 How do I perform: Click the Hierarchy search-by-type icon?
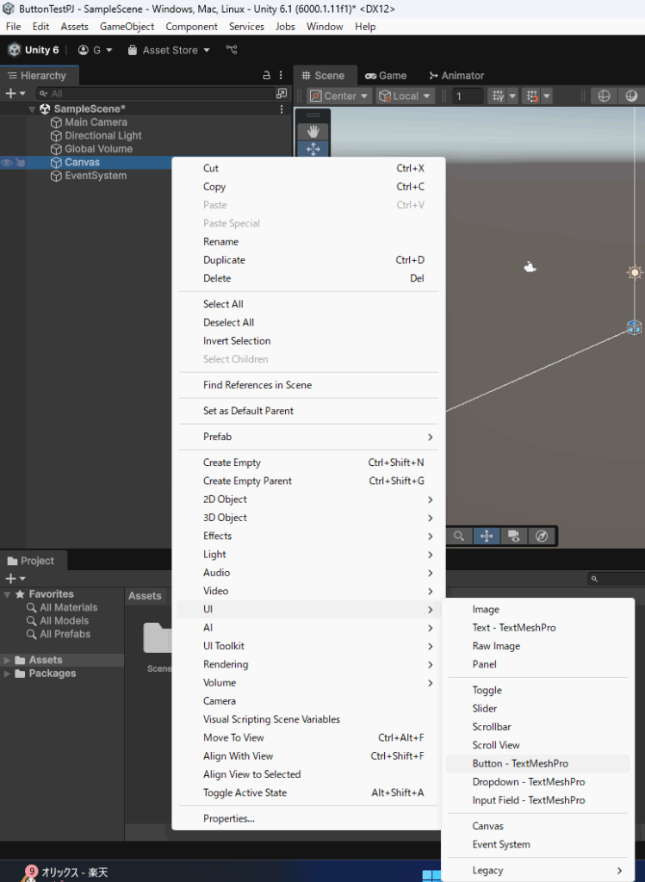(x=282, y=93)
